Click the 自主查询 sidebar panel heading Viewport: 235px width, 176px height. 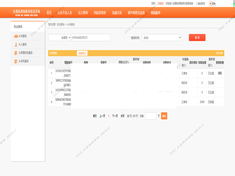tap(18, 27)
